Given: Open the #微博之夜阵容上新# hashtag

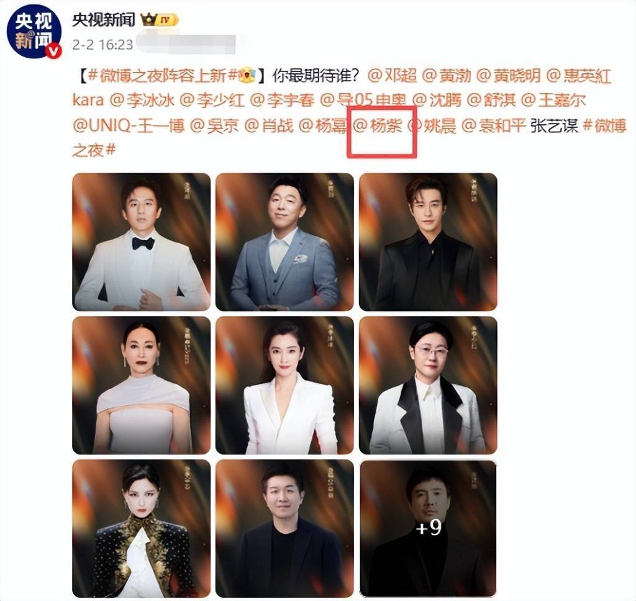Looking at the screenshot, I should 163,76.
